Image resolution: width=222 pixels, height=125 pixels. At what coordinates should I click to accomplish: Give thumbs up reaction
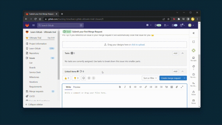tap(67, 78)
